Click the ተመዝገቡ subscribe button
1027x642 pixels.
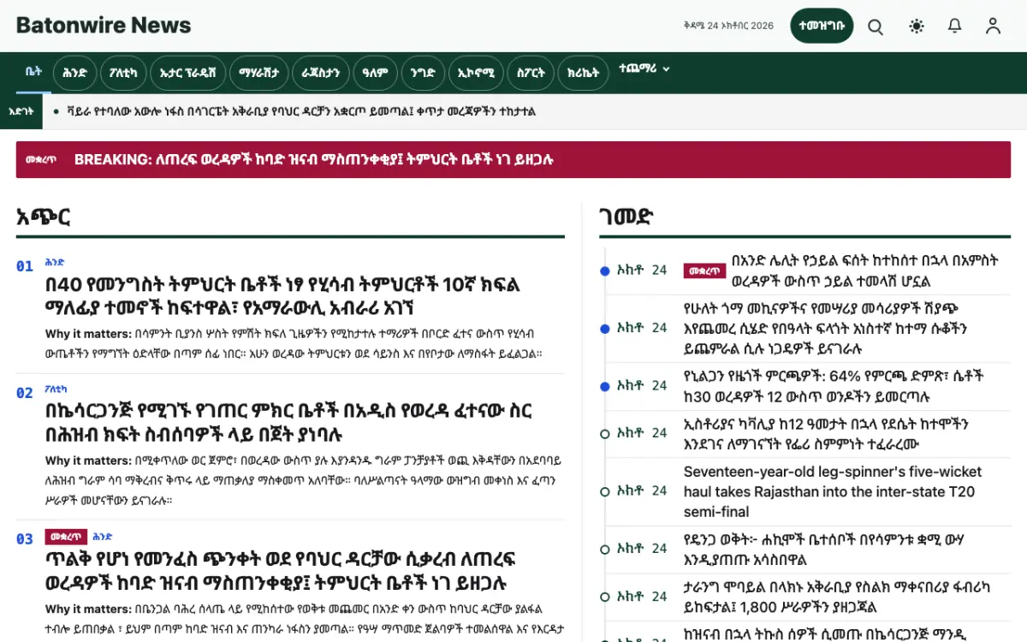[x=822, y=26]
